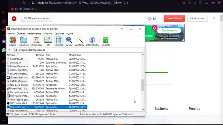Click the scroll up arrow in file list

click(143, 55)
